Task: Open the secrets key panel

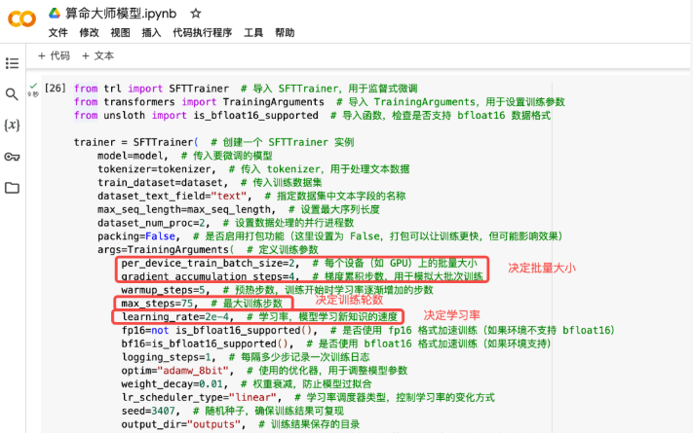Action: tap(12, 157)
